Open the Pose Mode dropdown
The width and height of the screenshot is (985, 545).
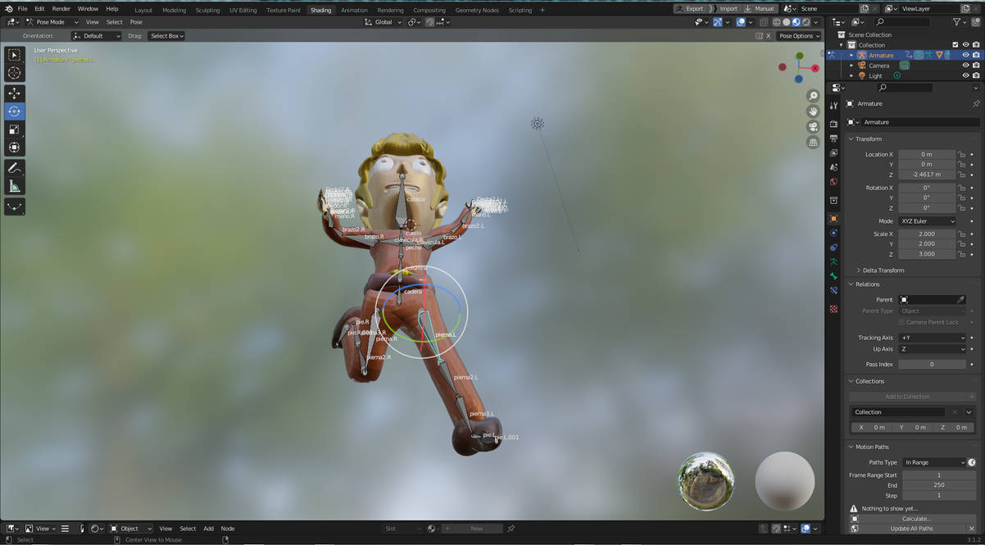(52, 22)
